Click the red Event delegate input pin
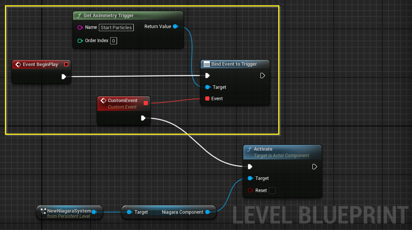Image resolution: width=412 pixels, height=230 pixels. (x=207, y=99)
